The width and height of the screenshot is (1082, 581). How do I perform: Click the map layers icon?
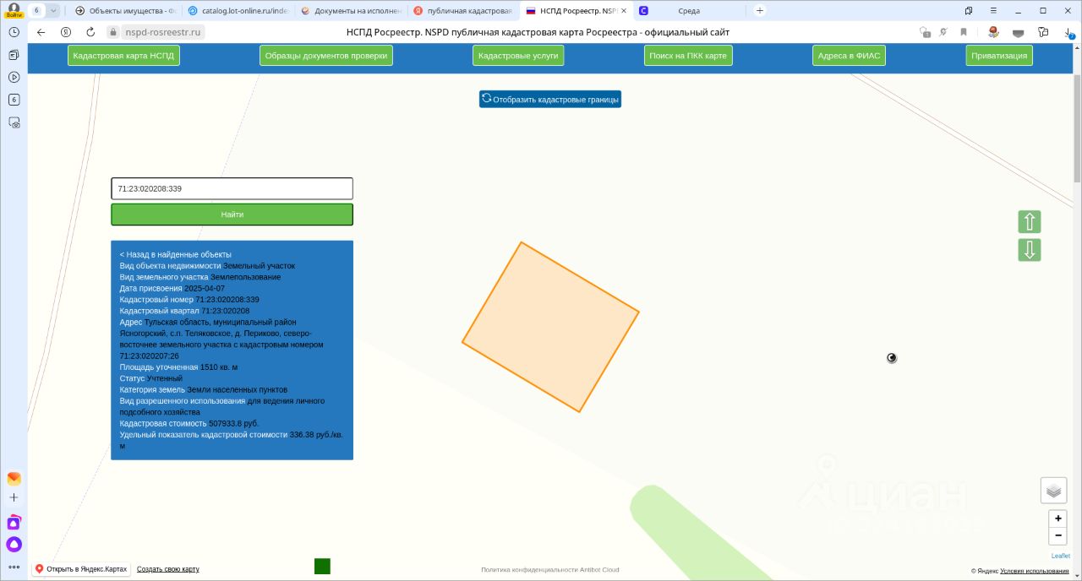(x=1052, y=490)
